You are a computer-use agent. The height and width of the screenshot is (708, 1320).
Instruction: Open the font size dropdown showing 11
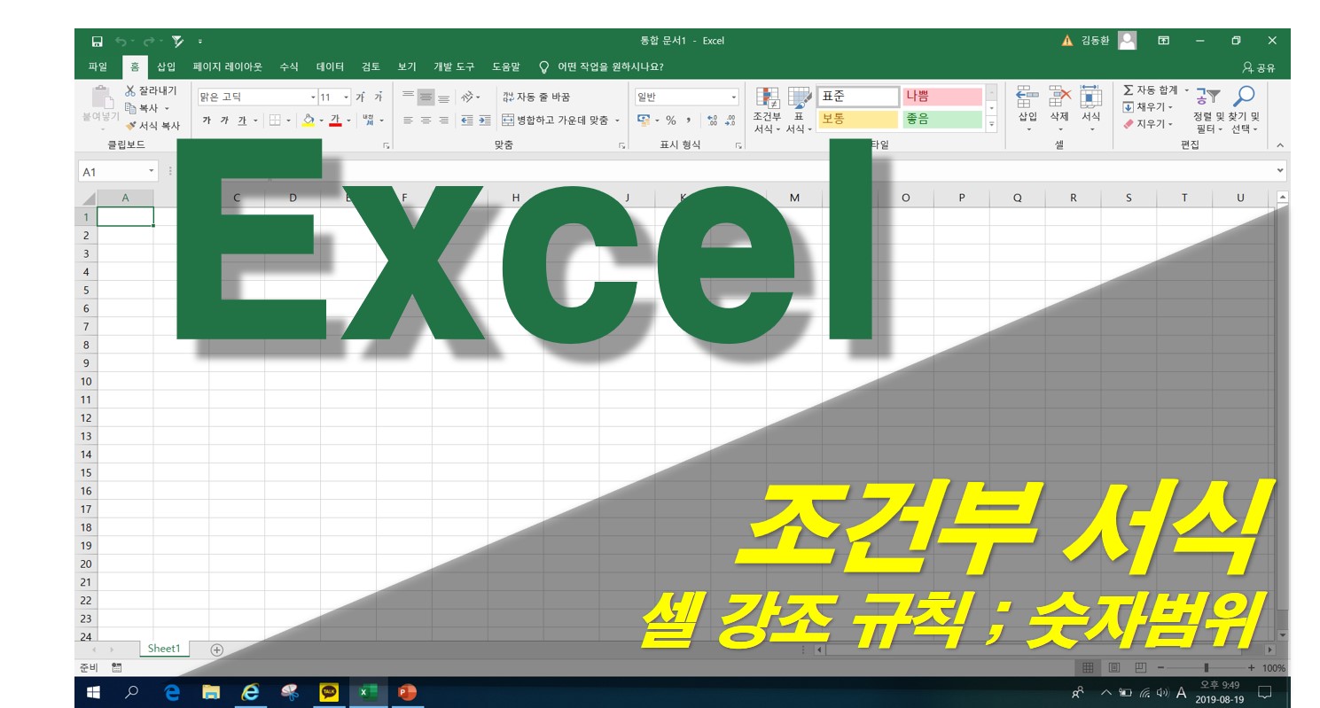click(x=346, y=97)
